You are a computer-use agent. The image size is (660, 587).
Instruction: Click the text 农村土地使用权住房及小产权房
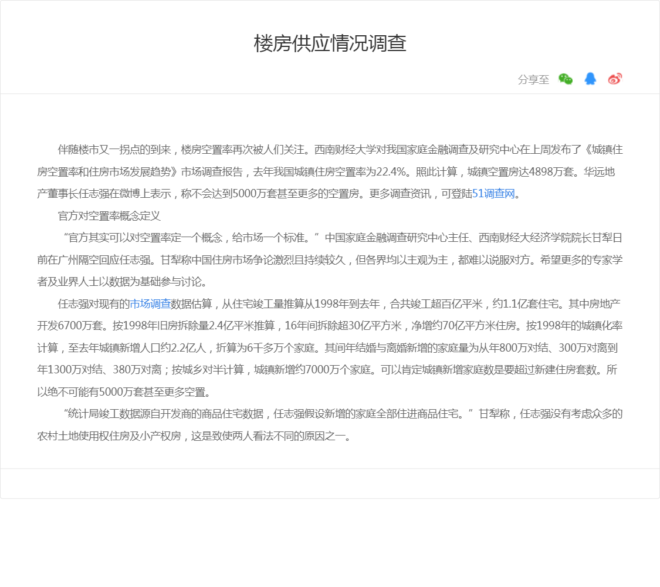click(109, 436)
